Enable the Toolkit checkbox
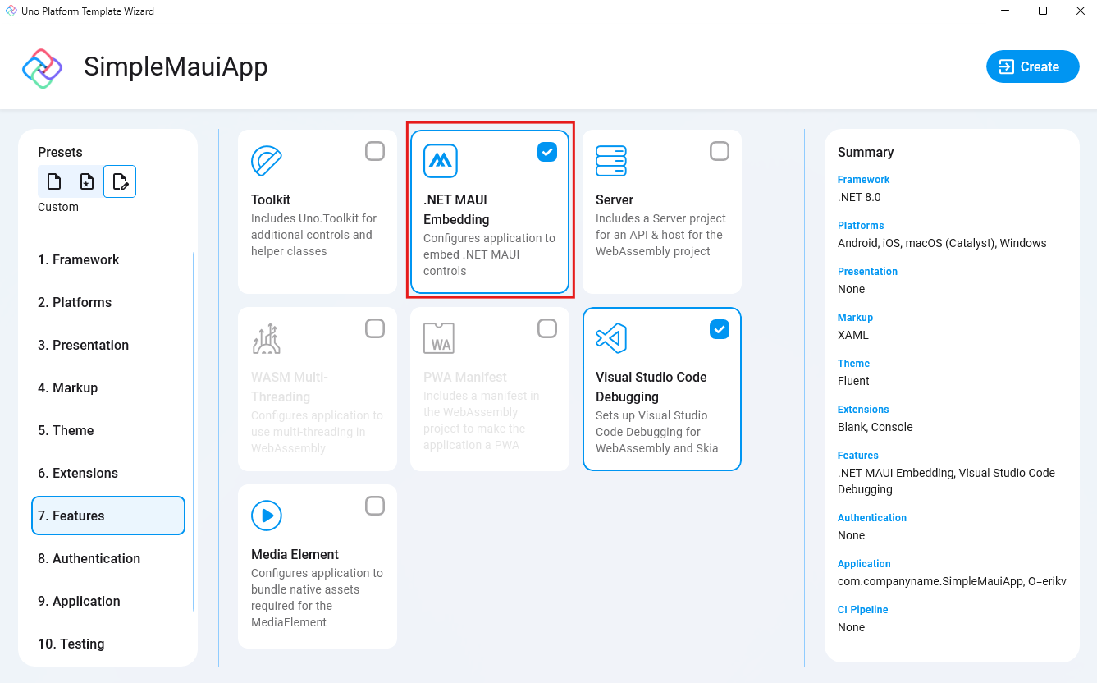Image resolution: width=1097 pixels, height=683 pixels. click(x=375, y=151)
